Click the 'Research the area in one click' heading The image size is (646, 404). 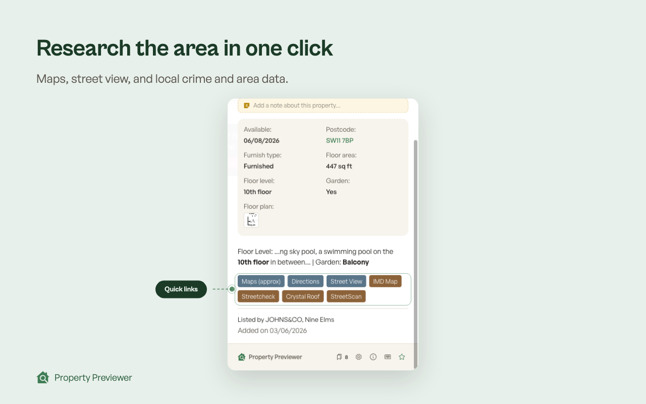click(185, 48)
